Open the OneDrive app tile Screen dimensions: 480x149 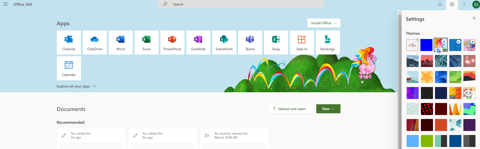tap(95, 42)
